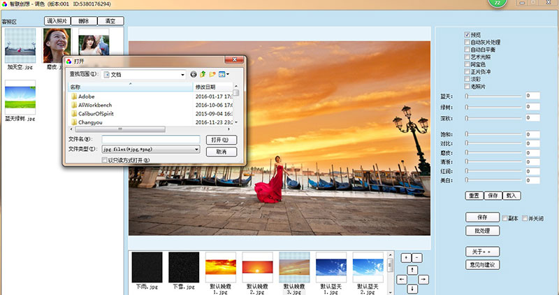The width and height of the screenshot is (559, 295).
Task: Choose the 默认蓝天2.jpg sky thumbnail
Action: [368, 268]
